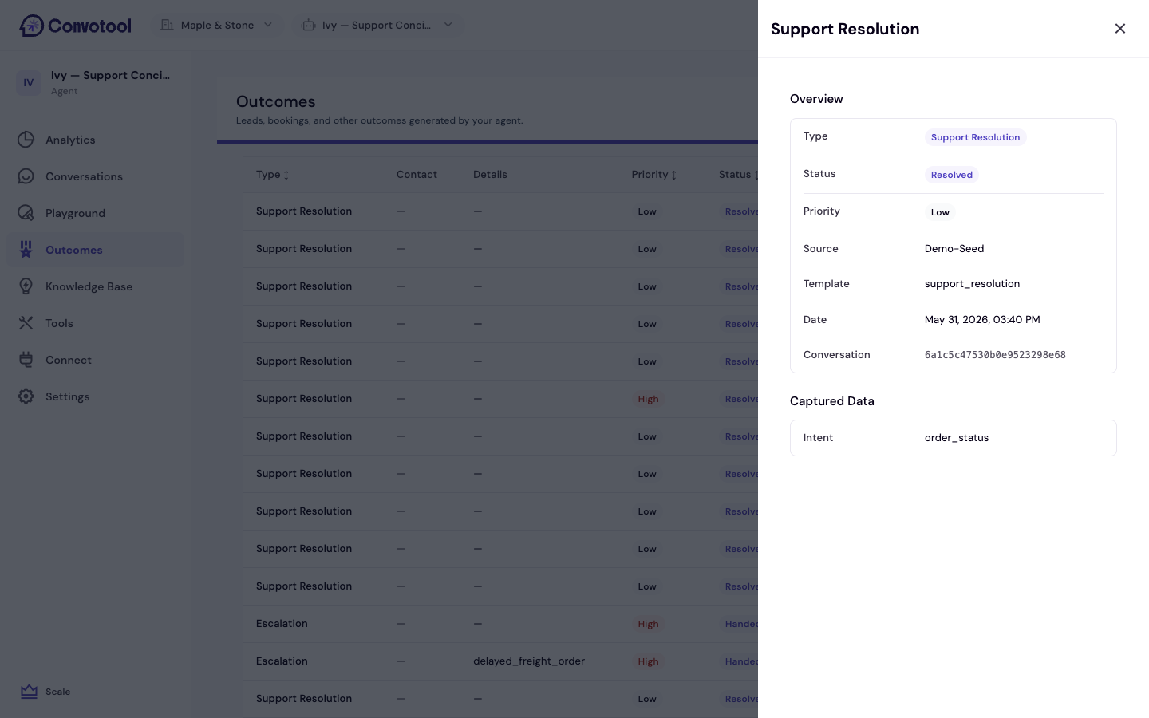Go to the Settings menu item
The height and width of the screenshot is (718, 1149).
(x=95, y=396)
